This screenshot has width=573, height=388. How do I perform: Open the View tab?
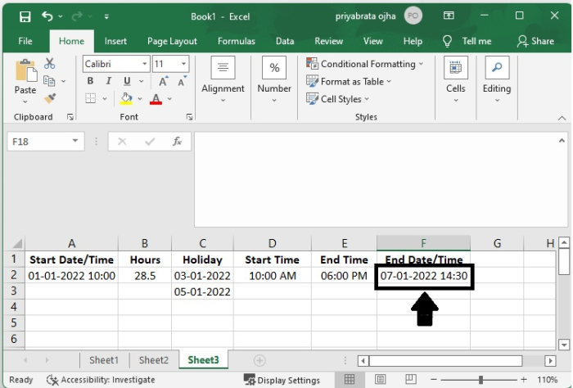coord(372,41)
